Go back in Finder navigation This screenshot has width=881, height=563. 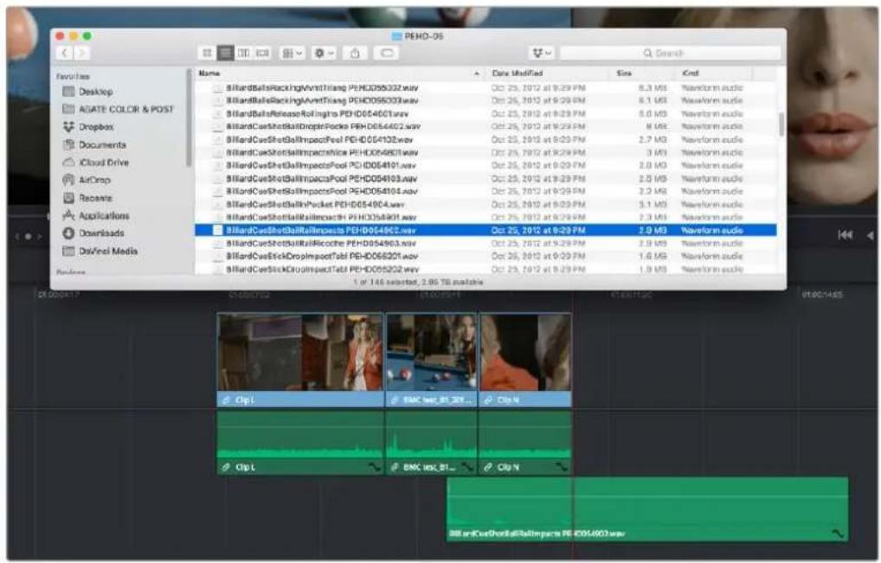pyautogui.click(x=64, y=53)
